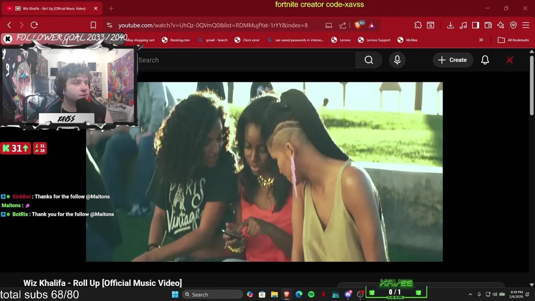Open File Explorer from the taskbar

[274, 295]
